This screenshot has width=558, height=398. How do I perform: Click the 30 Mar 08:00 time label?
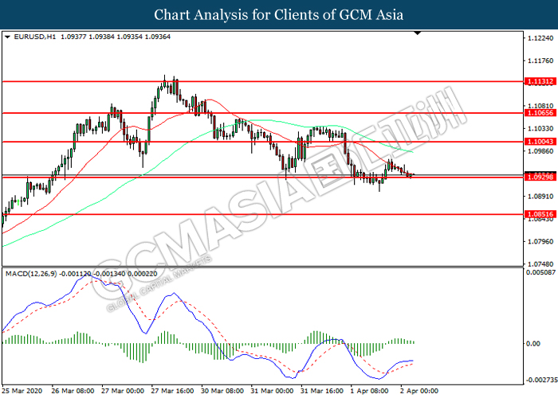pyautogui.click(x=222, y=391)
